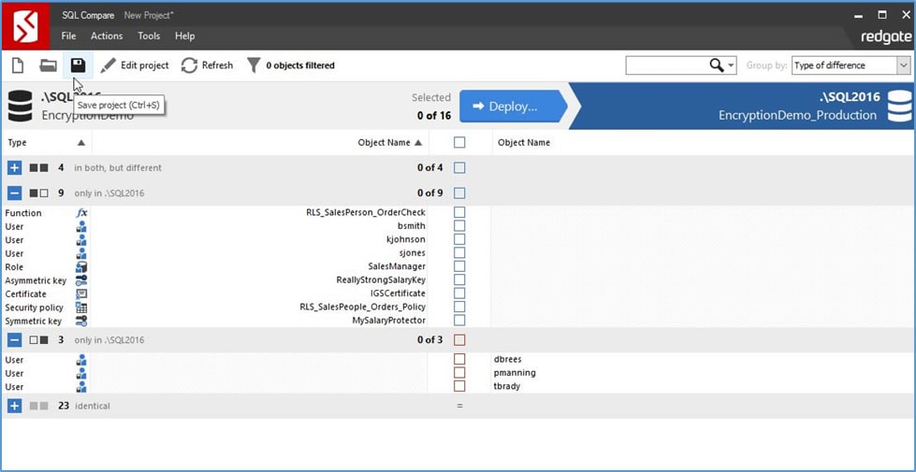Click the search magnifier icon

716,65
